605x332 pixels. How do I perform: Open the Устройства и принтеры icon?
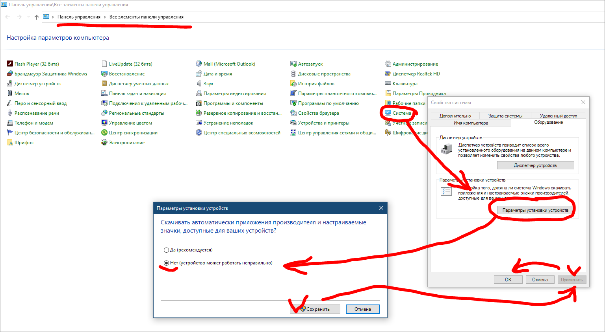[293, 123]
